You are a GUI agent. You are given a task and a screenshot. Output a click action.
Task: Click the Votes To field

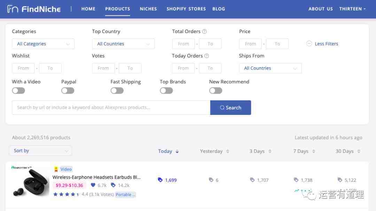tap(130, 68)
